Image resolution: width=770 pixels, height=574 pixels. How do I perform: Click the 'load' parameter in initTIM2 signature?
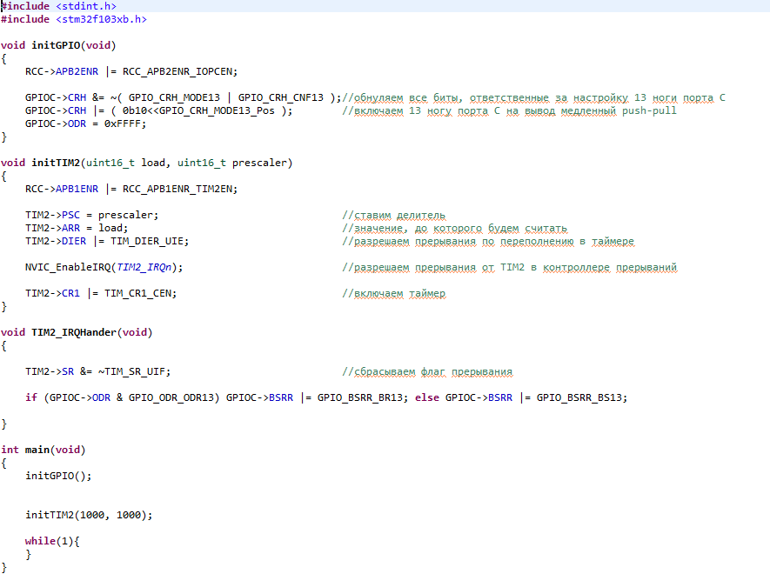coord(153,163)
